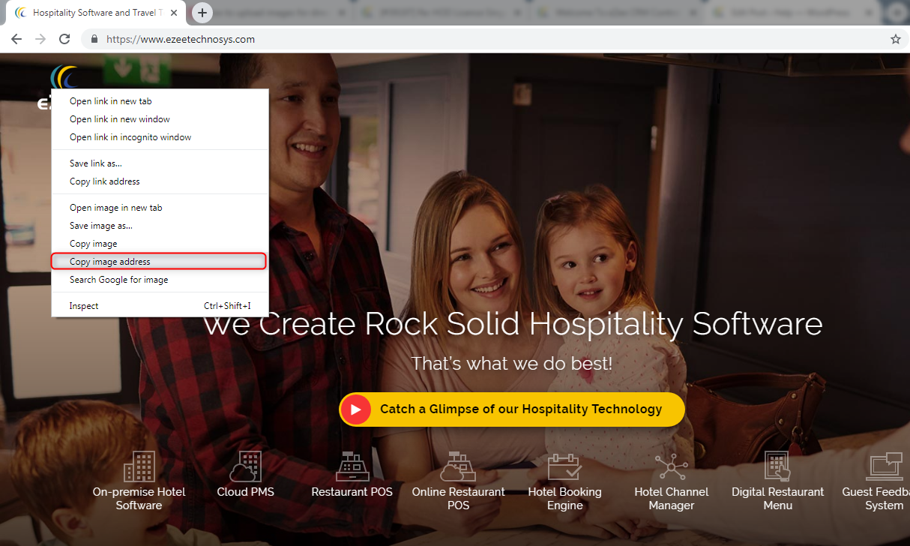Select the Hotel Channel Manager icon
The image size is (910, 546).
[x=671, y=466]
